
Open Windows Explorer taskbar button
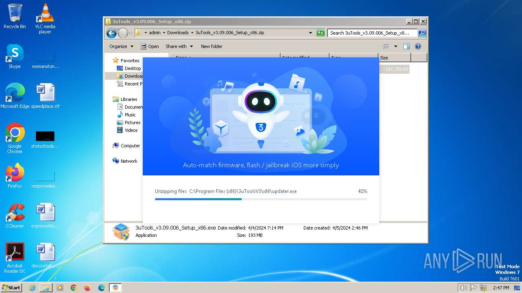46,288
